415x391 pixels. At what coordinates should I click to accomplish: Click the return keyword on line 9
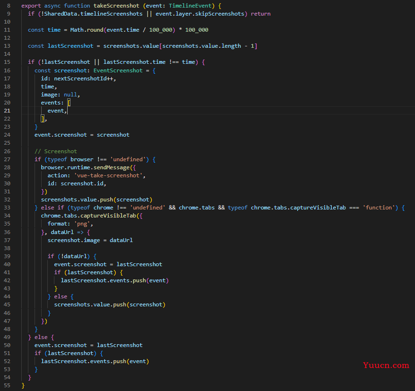coord(260,14)
